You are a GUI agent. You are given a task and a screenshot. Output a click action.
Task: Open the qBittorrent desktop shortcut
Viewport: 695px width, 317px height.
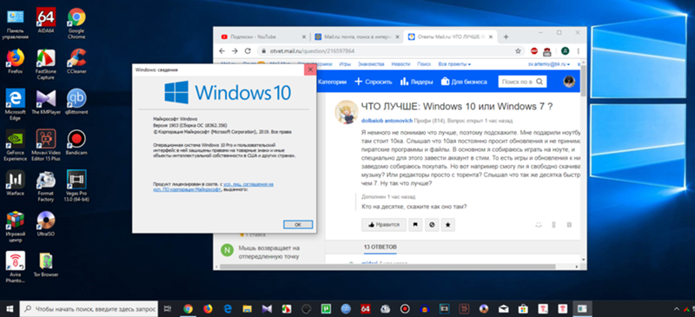coord(76,102)
